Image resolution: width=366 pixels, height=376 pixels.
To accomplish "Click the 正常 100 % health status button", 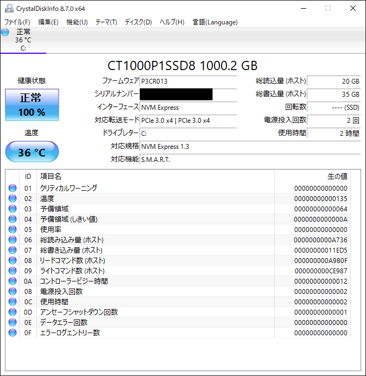I will pyautogui.click(x=32, y=105).
